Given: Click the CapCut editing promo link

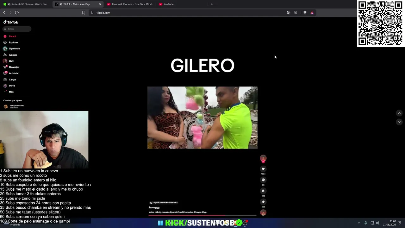Looking at the screenshot, I should 164,203.
